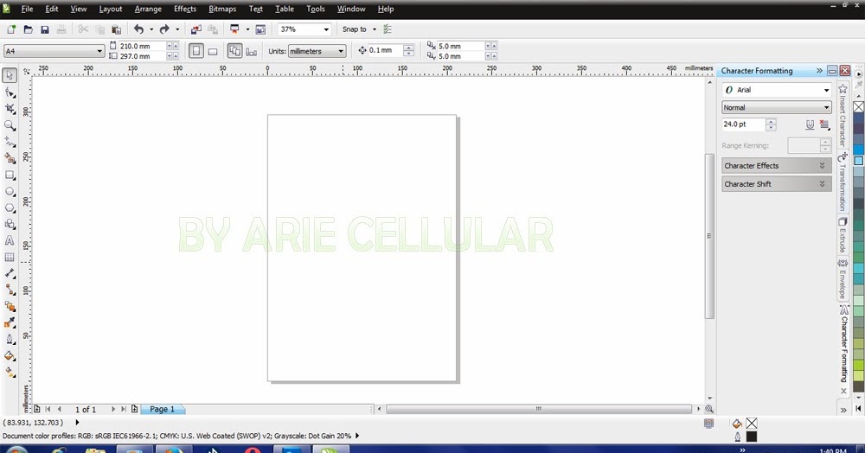Pick the light blue palette swatch

click(858, 161)
